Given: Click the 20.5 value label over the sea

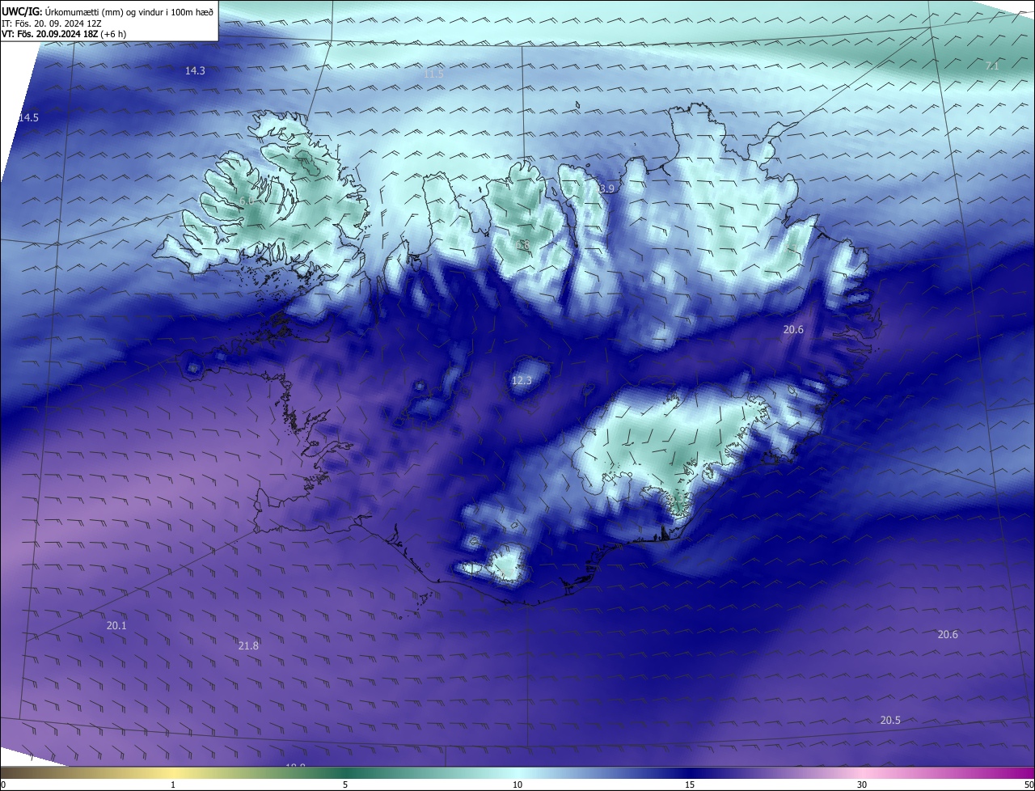Looking at the screenshot, I should (x=890, y=721).
